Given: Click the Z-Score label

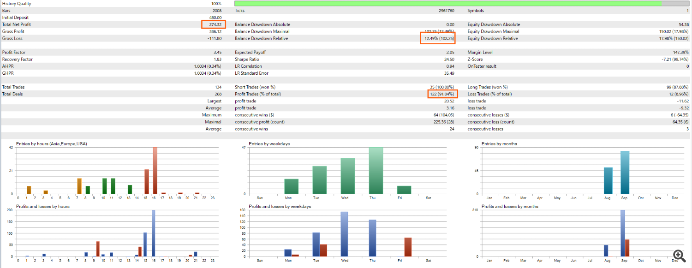Looking at the screenshot, I should [x=476, y=60].
